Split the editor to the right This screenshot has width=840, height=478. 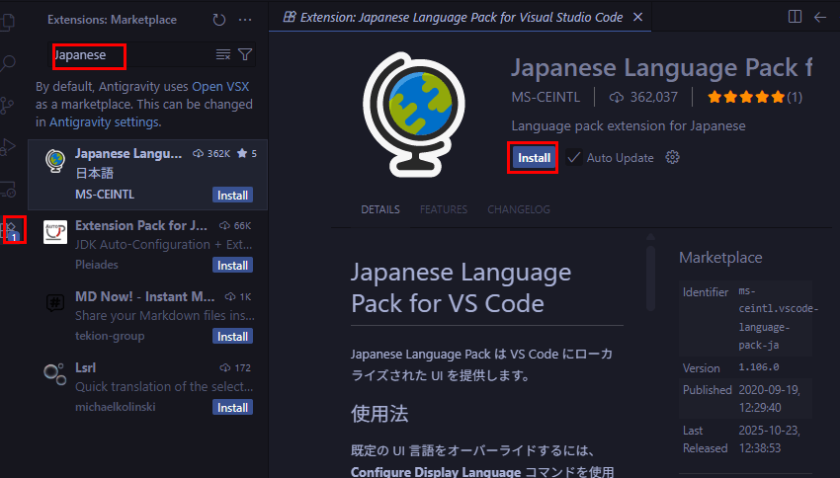point(796,17)
